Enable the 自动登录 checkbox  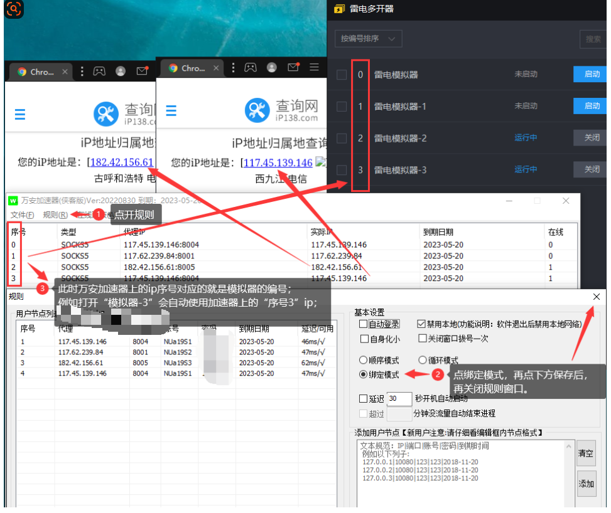(364, 324)
